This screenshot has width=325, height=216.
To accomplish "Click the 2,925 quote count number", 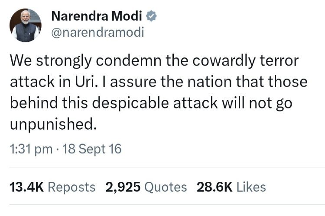I will point(123,187).
